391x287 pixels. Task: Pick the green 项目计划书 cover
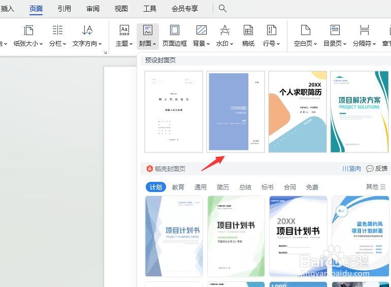click(x=236, y=236)
